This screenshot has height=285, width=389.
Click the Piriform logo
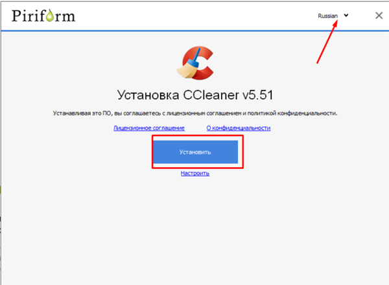[x=43, y=16]
